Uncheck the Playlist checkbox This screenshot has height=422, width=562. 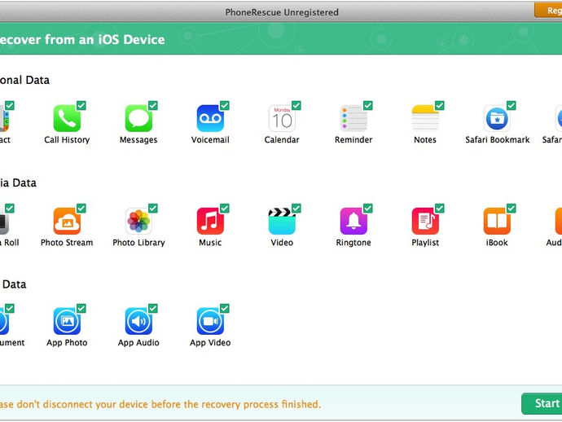[440, 209]
